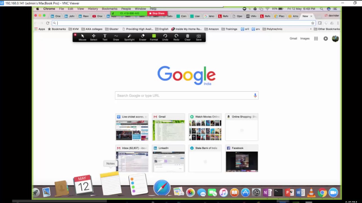Close the New tab
This screenshot has width=362, height=203.
311,16
